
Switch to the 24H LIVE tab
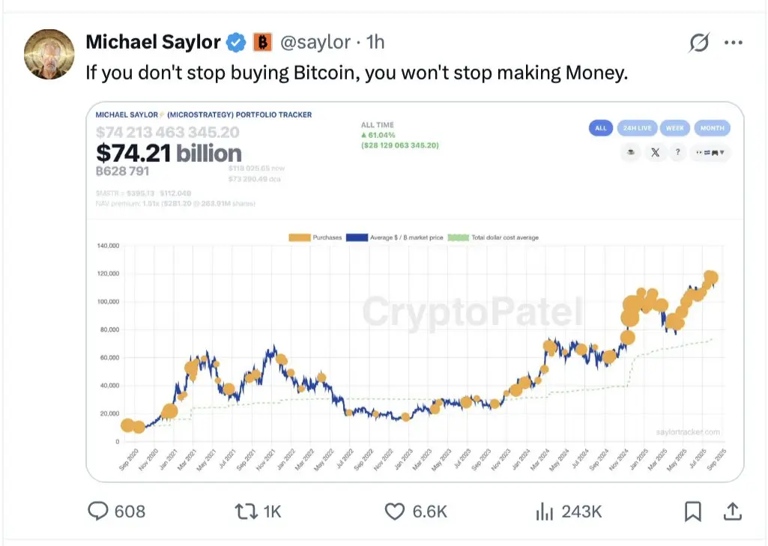[637, 128]
